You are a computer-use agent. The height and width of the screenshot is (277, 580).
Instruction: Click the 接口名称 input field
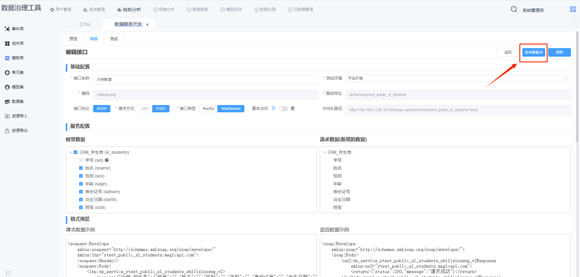point(205,80)
